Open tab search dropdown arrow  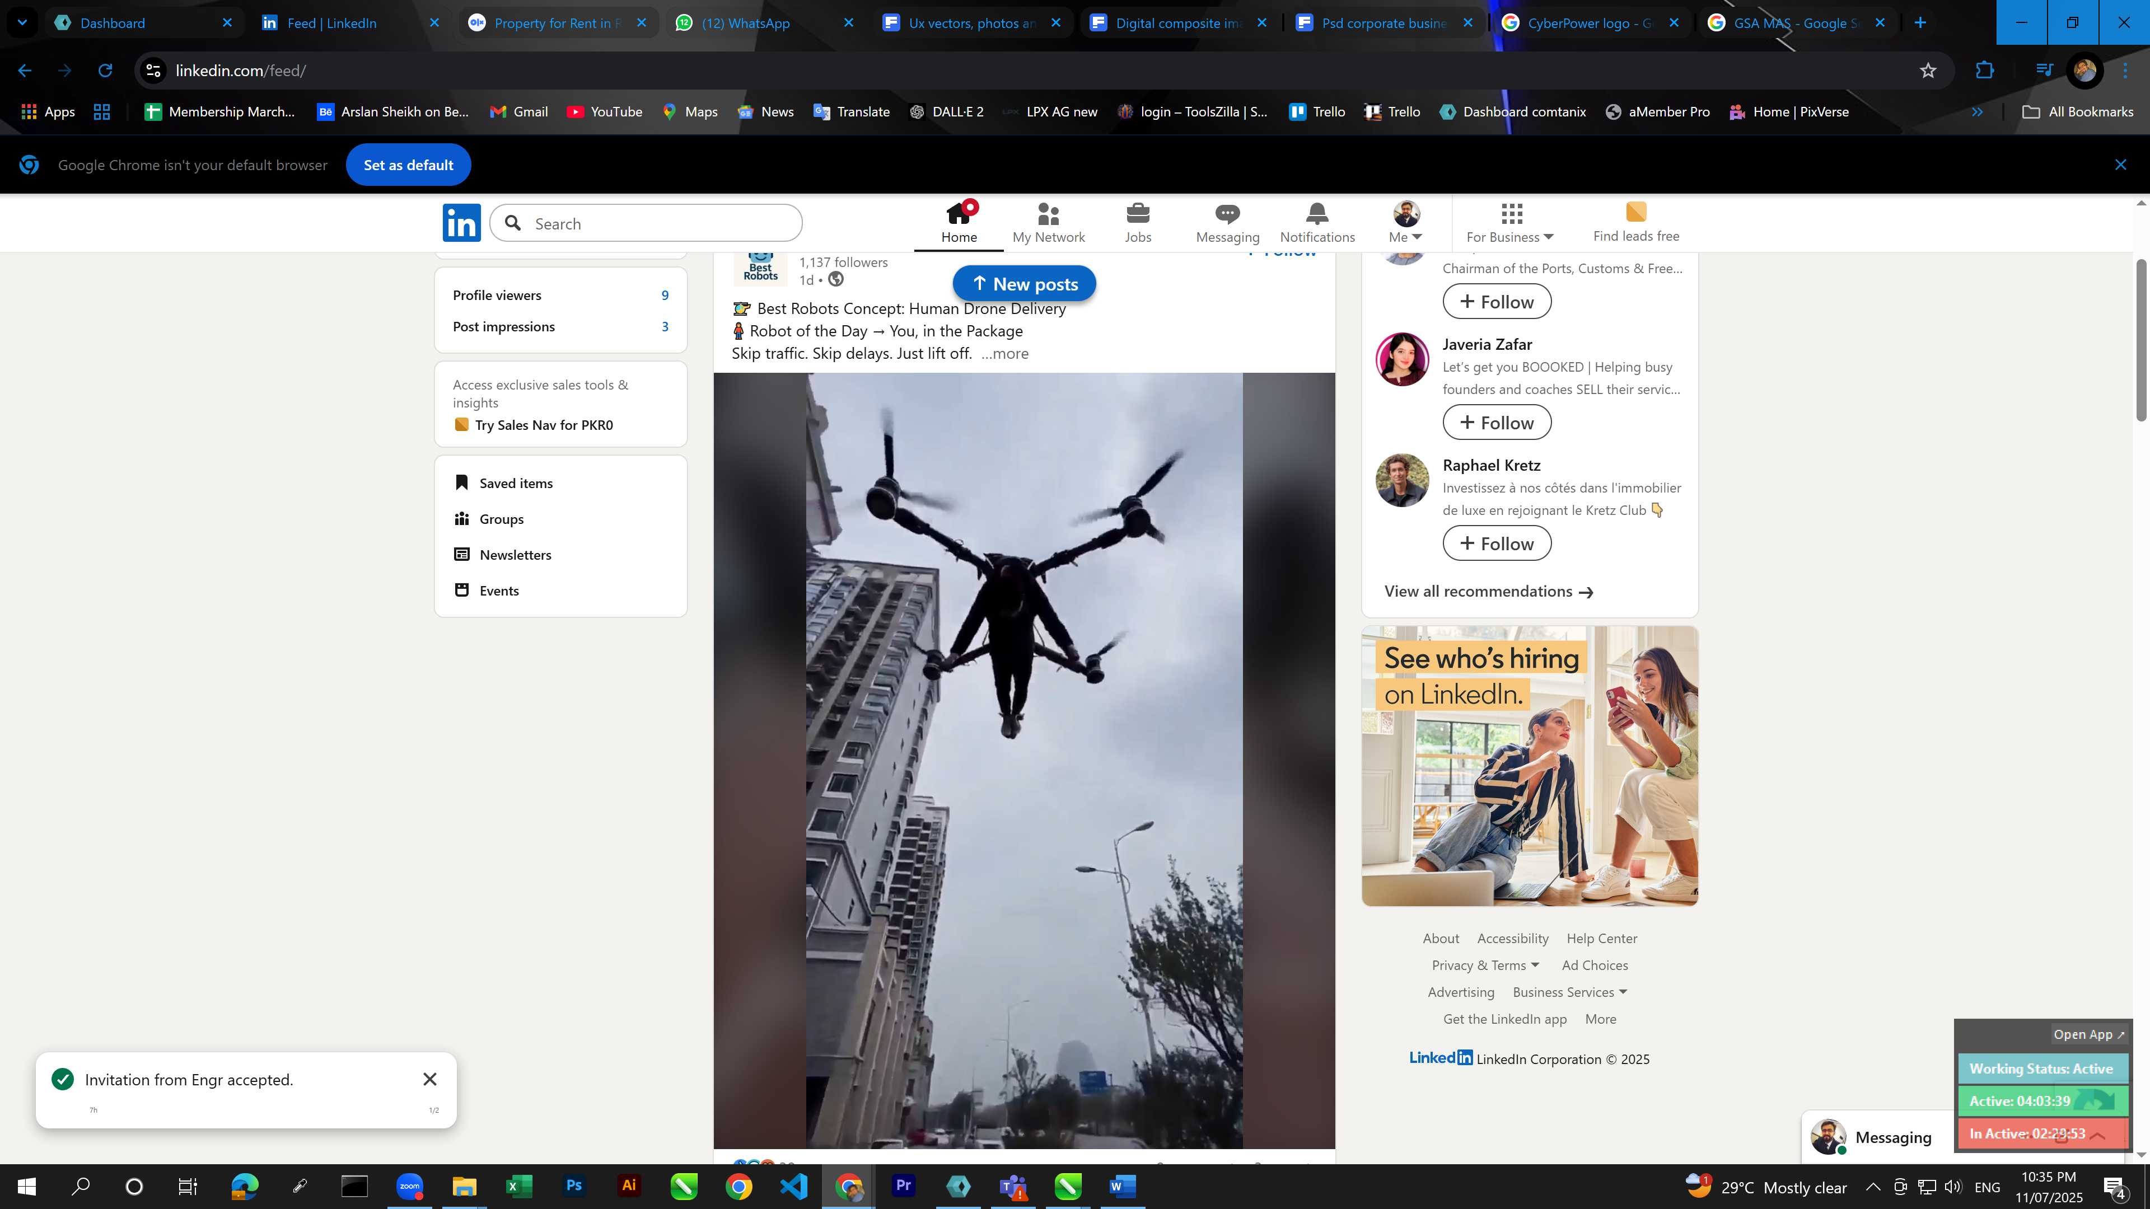22,22
